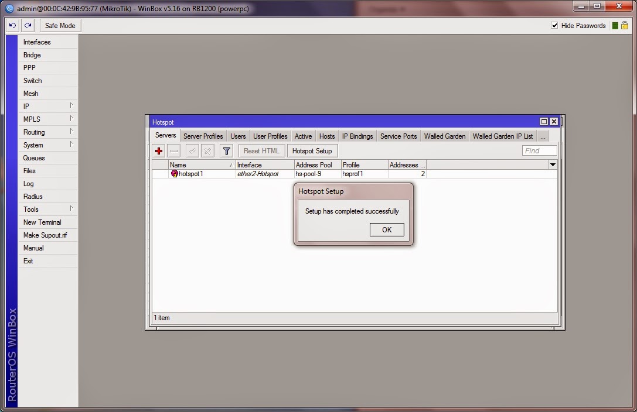637x412 pixels.
Task: Click the hotspot1 server icon
Action: pyautogui.click(x=174, y=174)
